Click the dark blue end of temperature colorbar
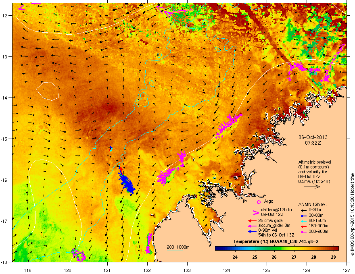 (217, 248)
